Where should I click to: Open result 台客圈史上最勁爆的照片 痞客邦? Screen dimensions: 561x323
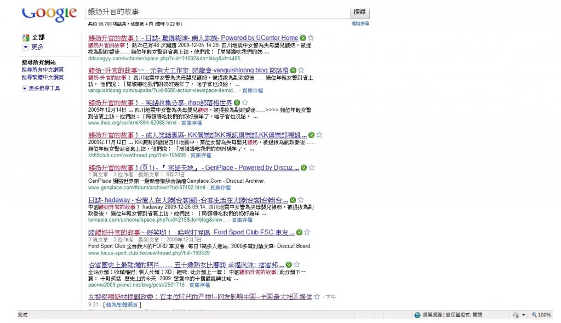(186, 265)
